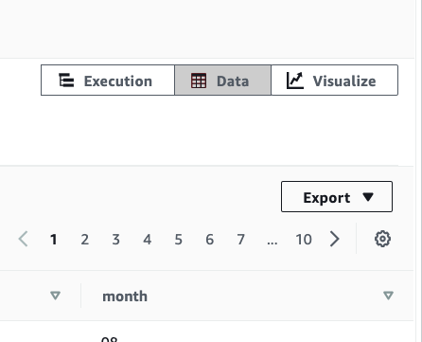Screen dimensions: 422x342
Task: Go to previous page with left chevron
Action: tap(24, 239)
